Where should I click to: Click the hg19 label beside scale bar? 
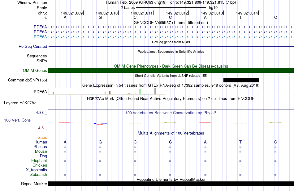pos(213,8)
